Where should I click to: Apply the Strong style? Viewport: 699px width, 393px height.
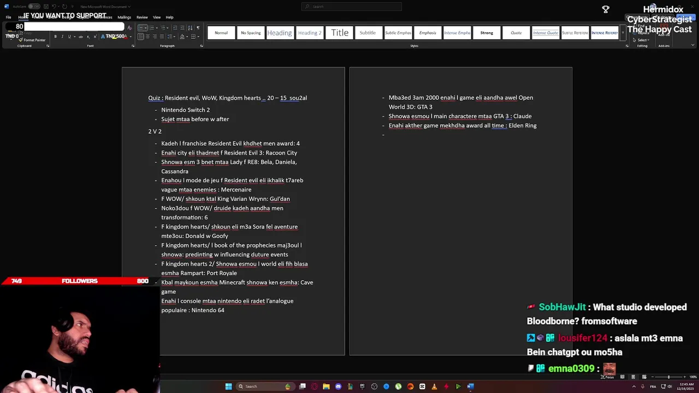click(x=487, y=33)
